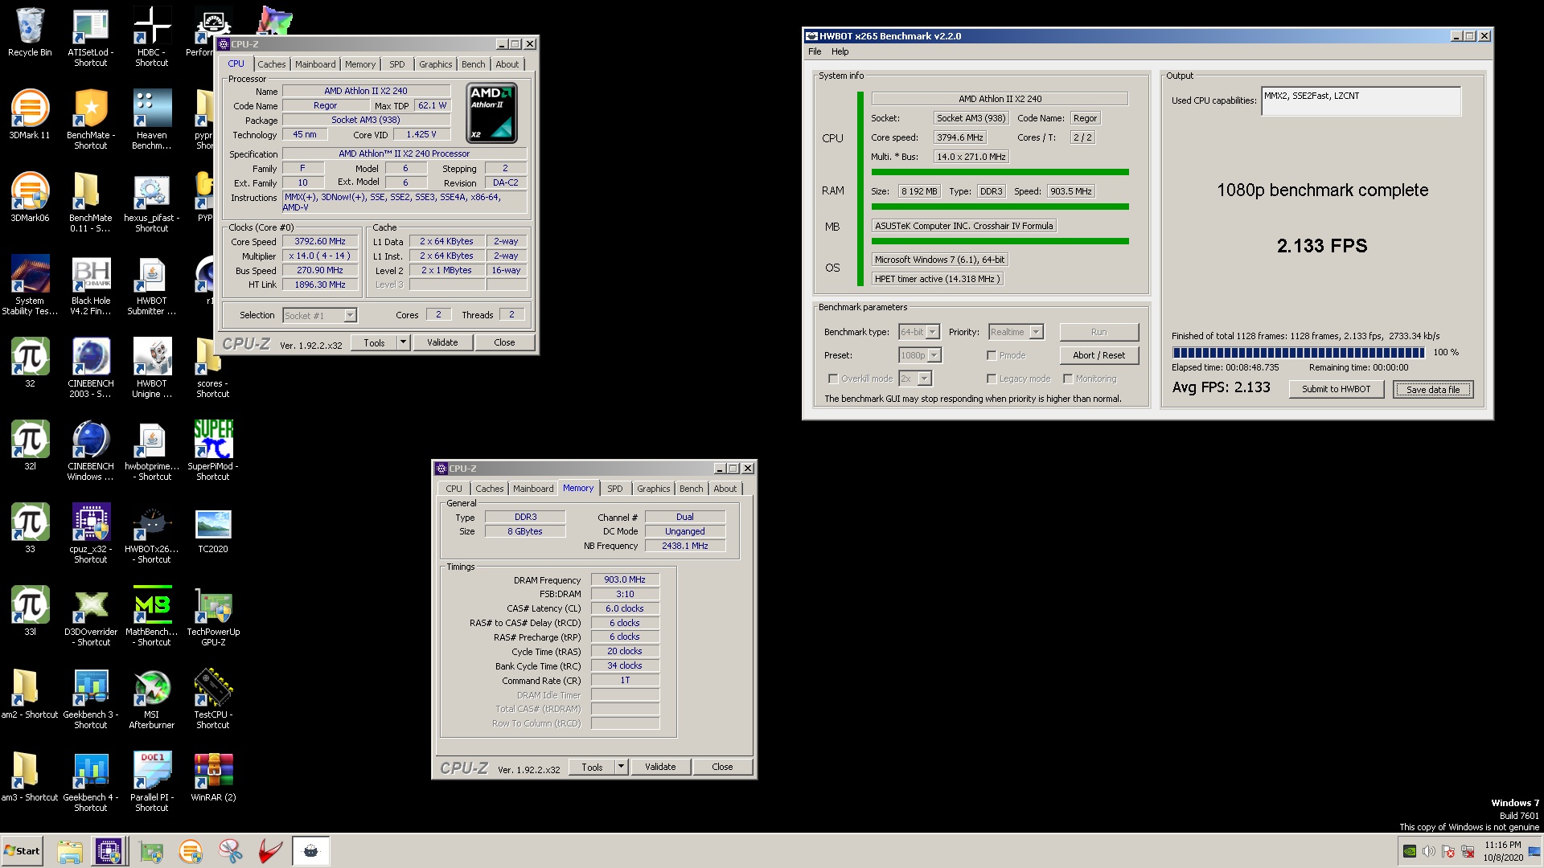
Task: Open am2 shortcut folder icon
Action: point(30,694)
